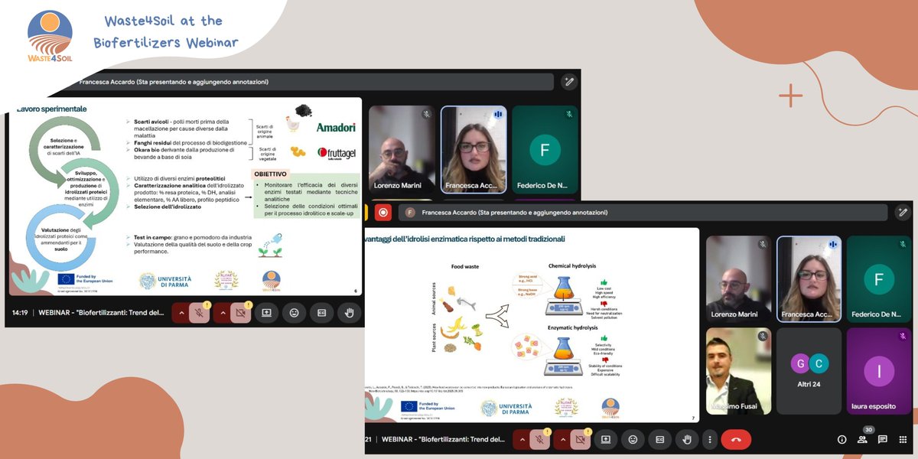Expand video settings arrow in front Meet window
Screen dimensions: 918x459
[x=563, y=439]
